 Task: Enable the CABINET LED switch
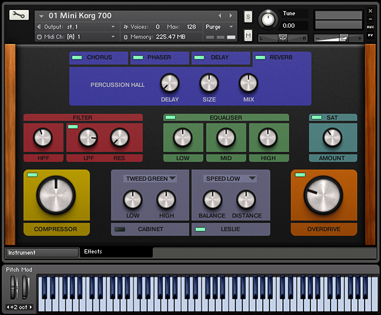120,229
